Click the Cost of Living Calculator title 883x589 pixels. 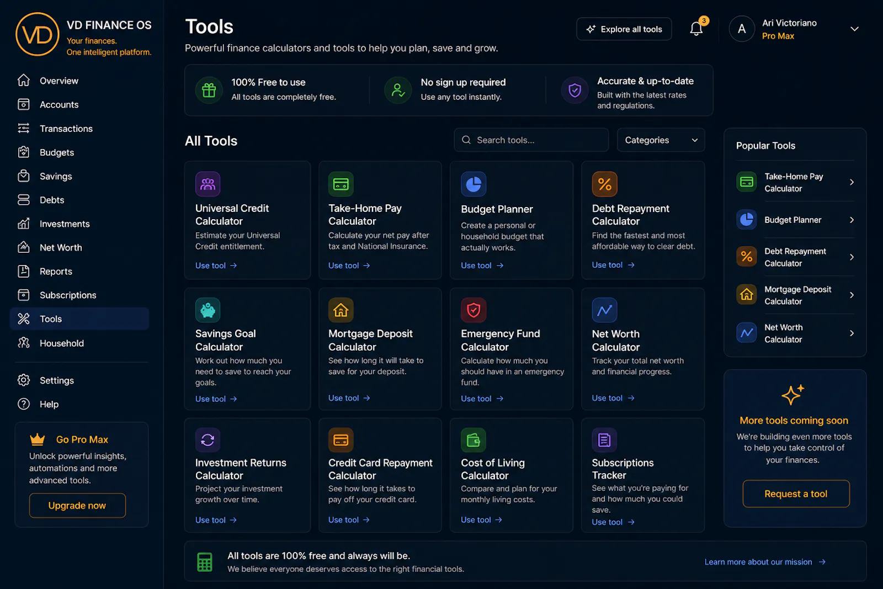click(x=493, y=469)
